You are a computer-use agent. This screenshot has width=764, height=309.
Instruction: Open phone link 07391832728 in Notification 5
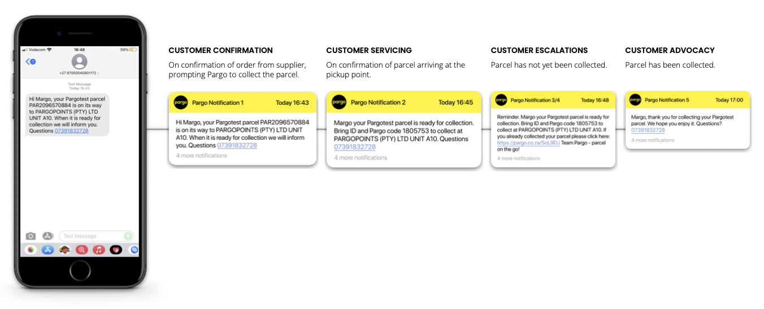point(648,130)
